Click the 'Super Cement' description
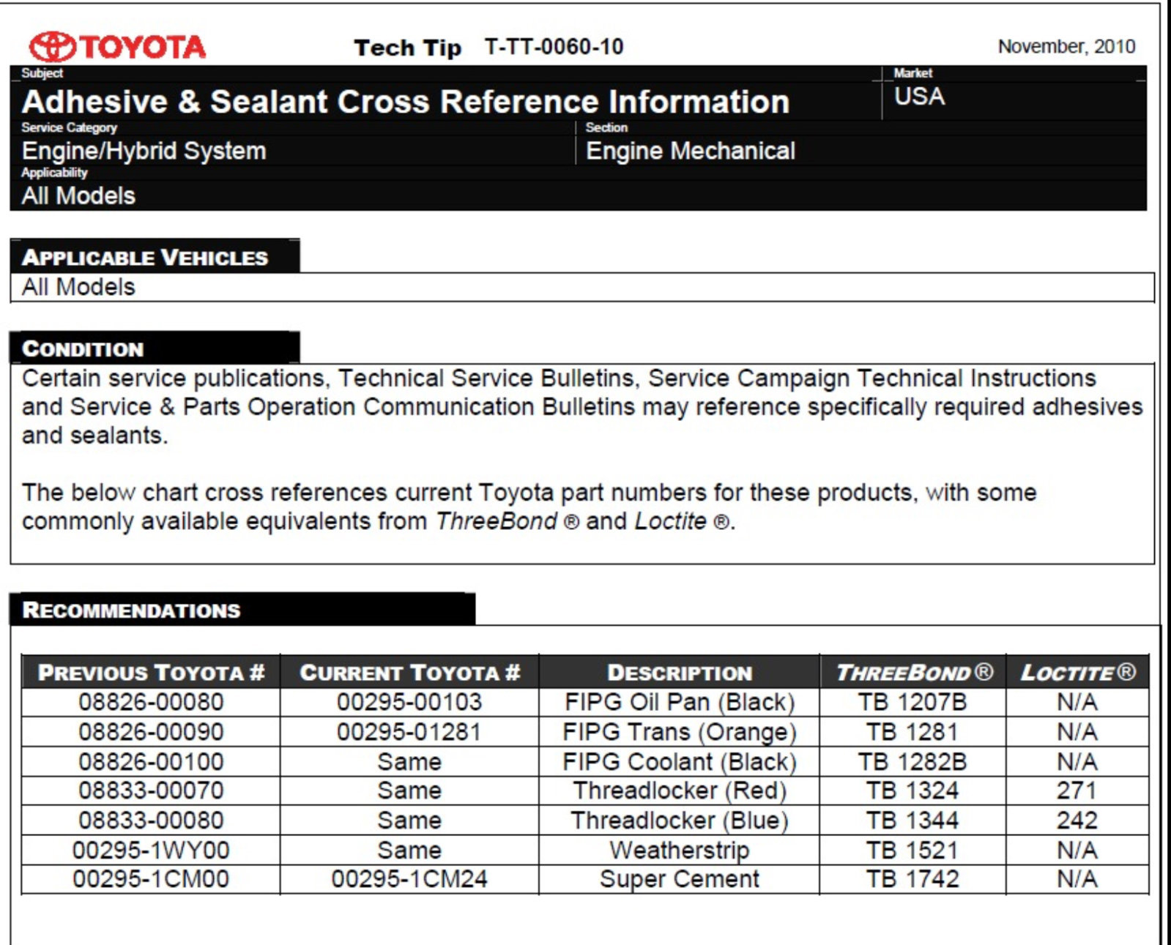 [x=680, y=879]
